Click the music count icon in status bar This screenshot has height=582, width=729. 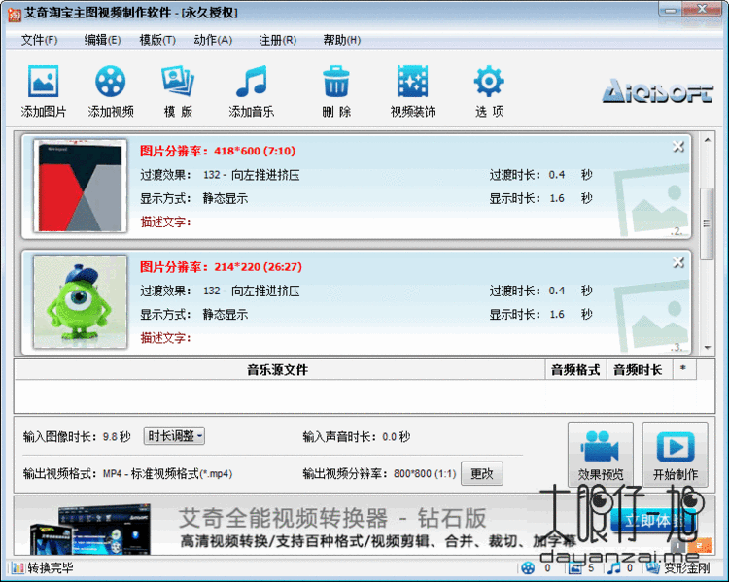[x=613, y=568]
